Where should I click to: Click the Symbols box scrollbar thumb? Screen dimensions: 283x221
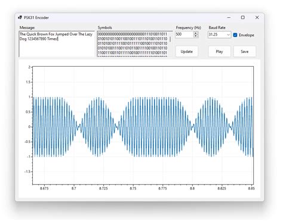coord(170,39)
